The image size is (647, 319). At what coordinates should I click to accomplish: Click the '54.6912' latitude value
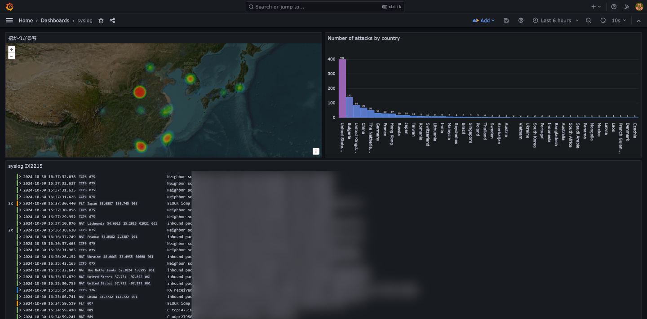click(x=115, y=223)
